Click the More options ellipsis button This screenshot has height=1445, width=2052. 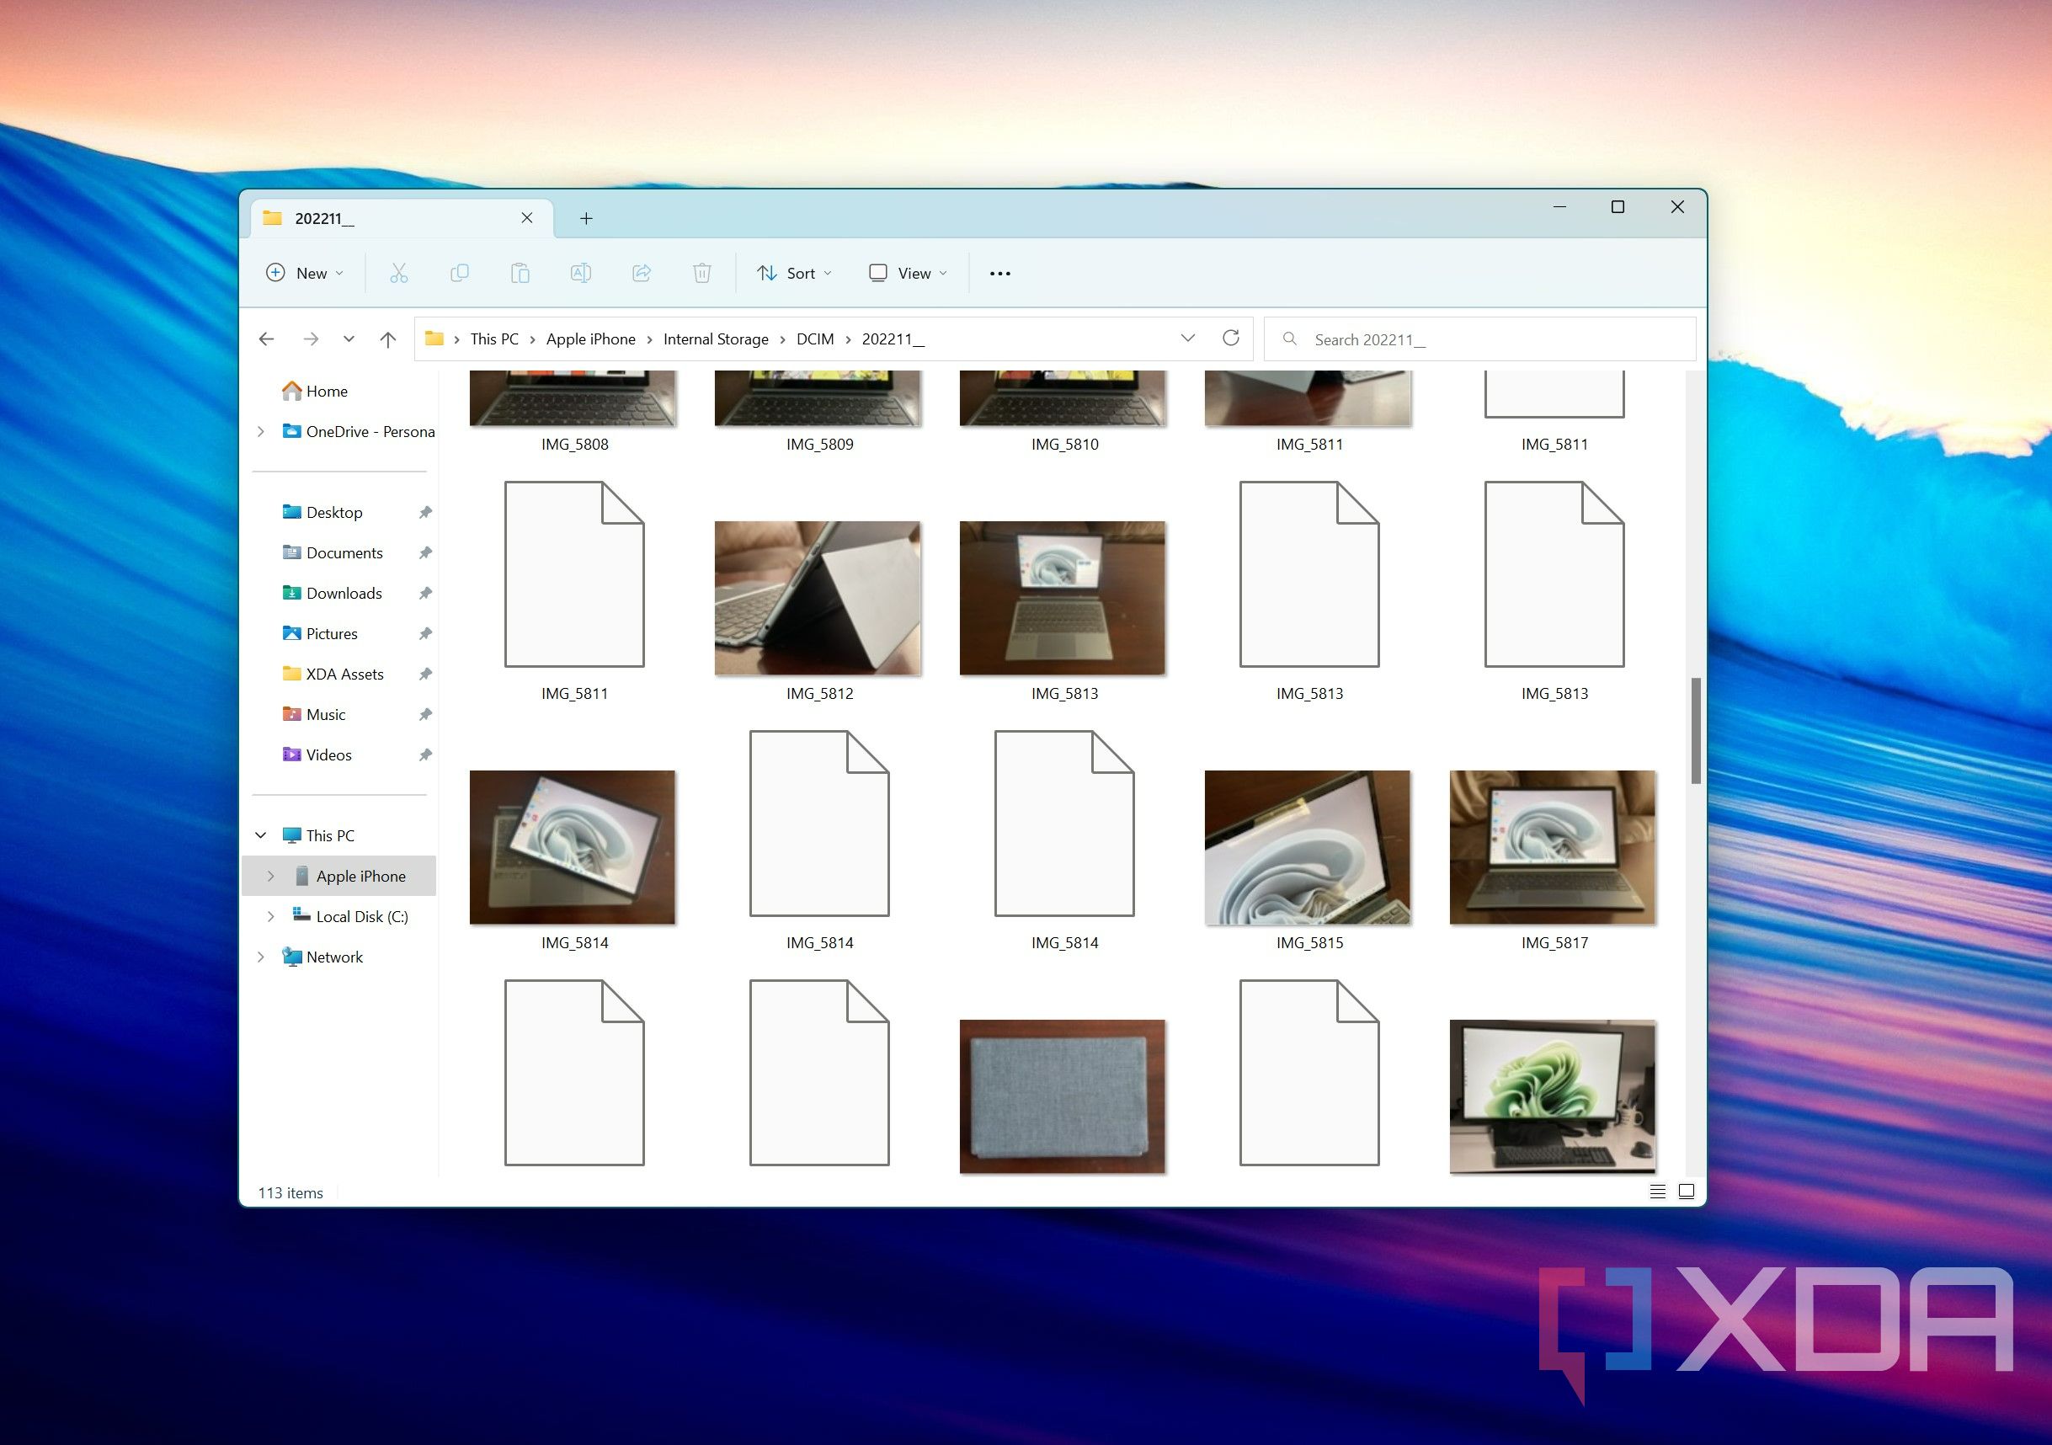[999, 272]
